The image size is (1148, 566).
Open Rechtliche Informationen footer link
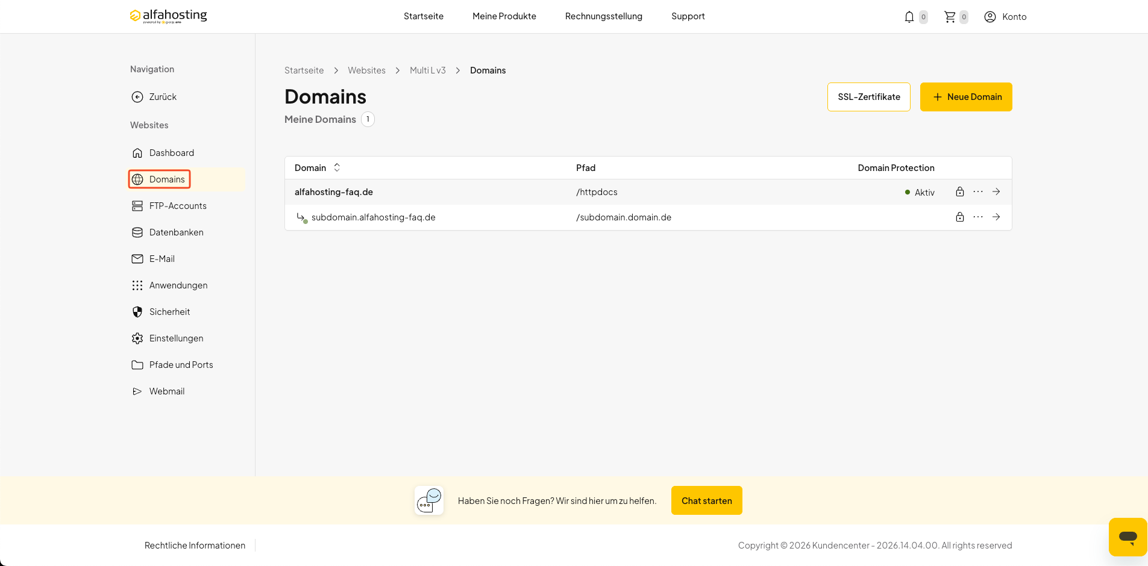pyautogui.click(x=195, y=546)
